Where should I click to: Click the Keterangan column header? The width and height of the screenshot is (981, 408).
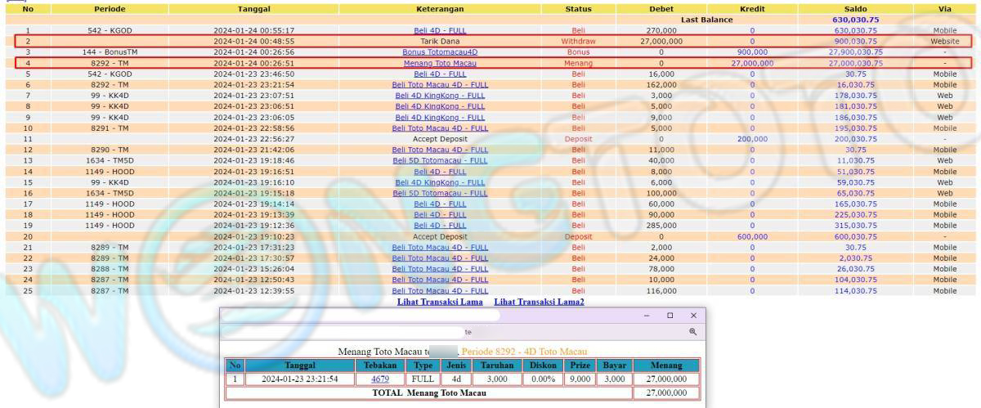click(x=440, y=9)
